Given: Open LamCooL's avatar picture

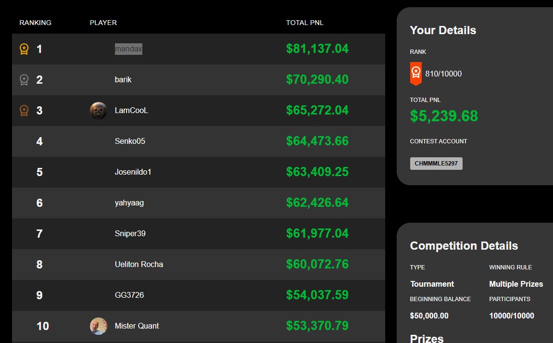Looking at the screenshot, I should 99,111.
